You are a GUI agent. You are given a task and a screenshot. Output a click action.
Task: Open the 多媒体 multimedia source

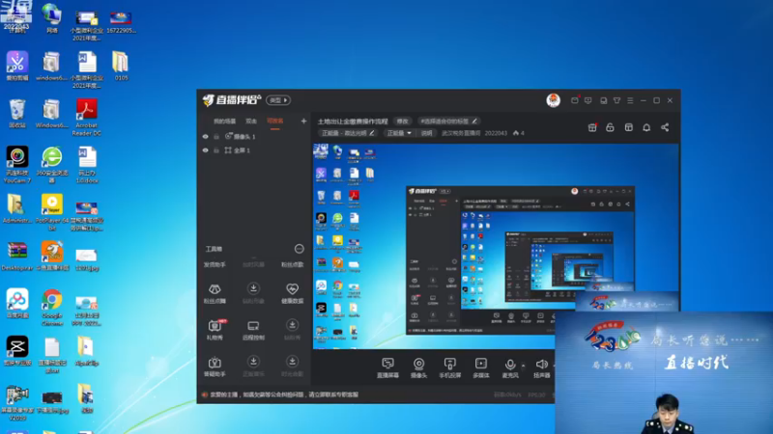click(x=480, y=367)
